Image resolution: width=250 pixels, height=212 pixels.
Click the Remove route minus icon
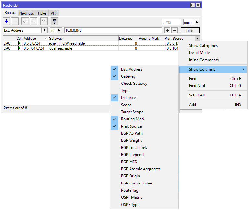click(x=15, y=21)
